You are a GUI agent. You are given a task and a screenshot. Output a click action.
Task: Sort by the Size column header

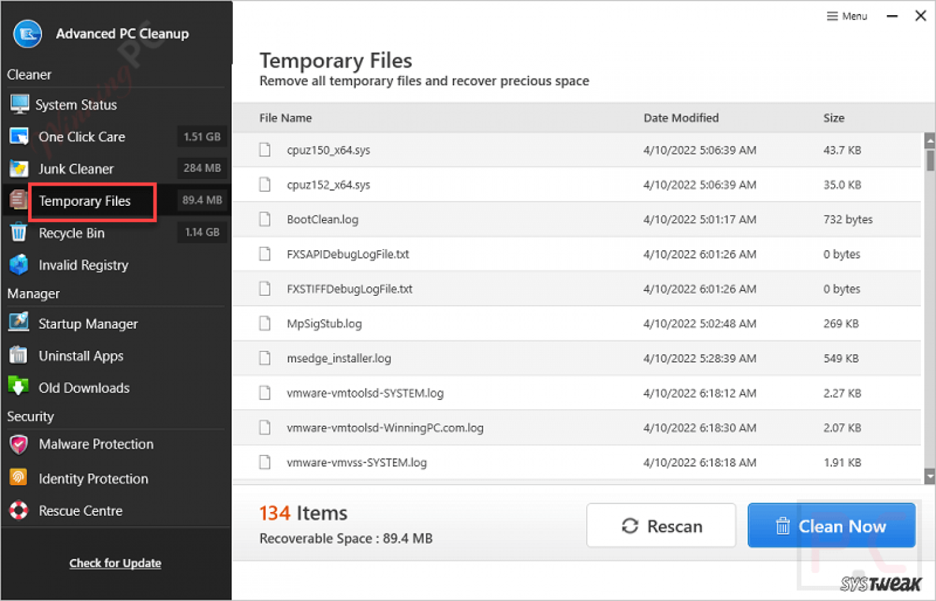[834, 118]
